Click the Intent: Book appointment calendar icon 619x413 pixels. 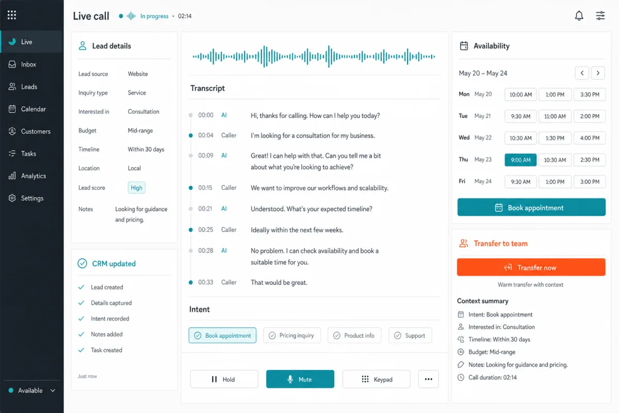[x=461, y=314]
